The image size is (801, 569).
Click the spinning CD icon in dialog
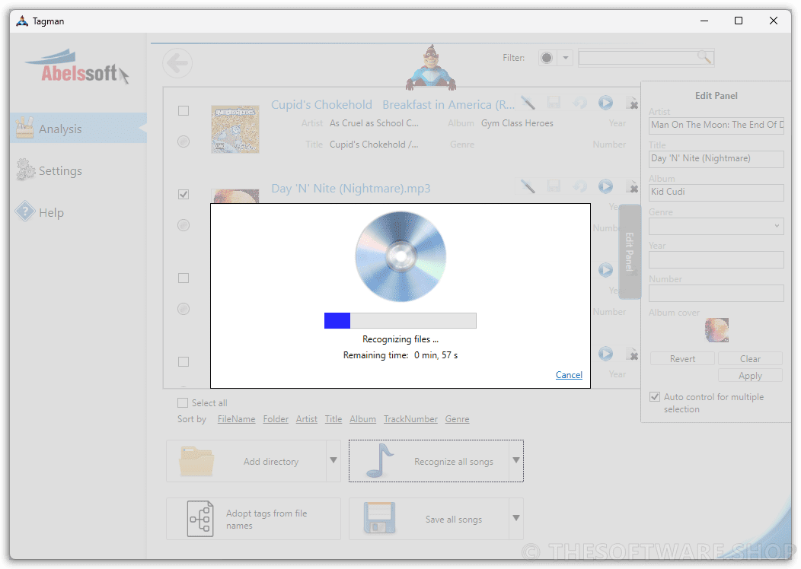[400, 256]
